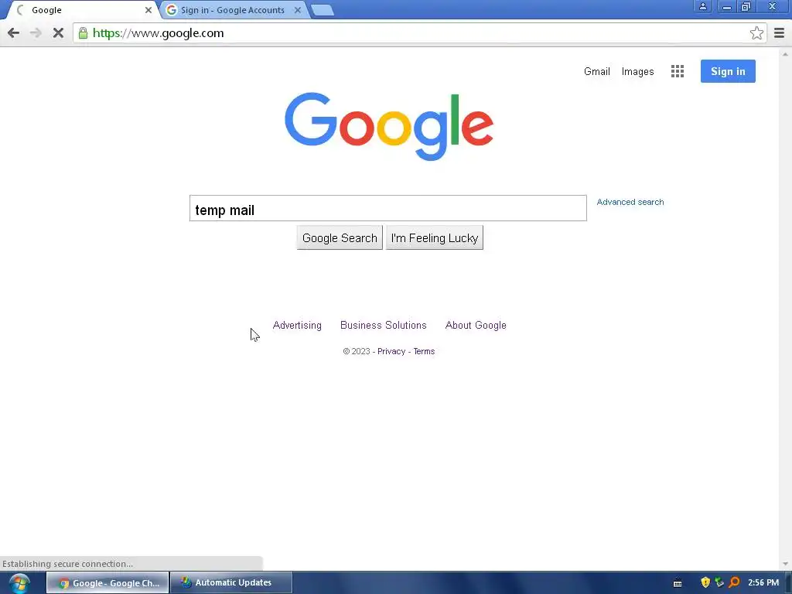
Task: Open the Automatic Updates taskbar window
Action: click(231, 583)
